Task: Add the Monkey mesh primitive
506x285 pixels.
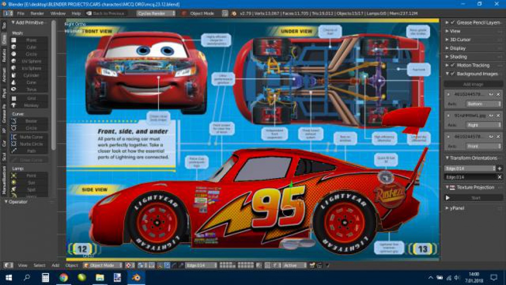Action: 30,105
